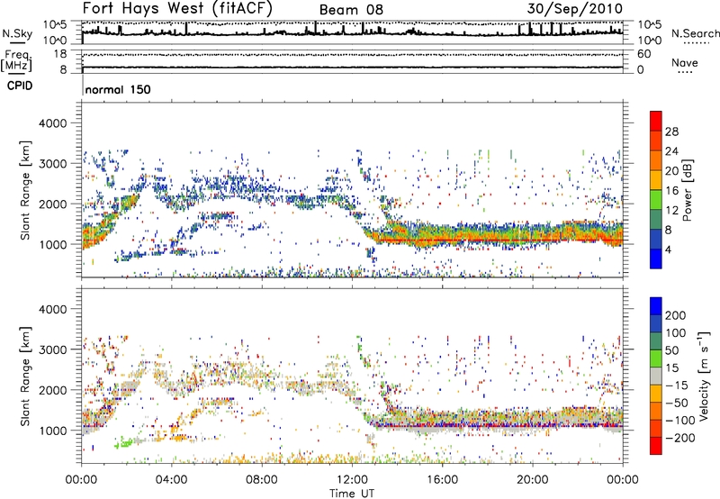Click the 2000 tick of the velocity panel
Viewport: 720px width, 499px height.
pyautogui.click(x=53, y=390)
